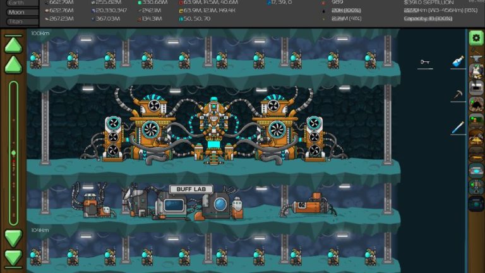Switch to the Moon tab
This screenshot has height=273, width=485.
[22, 13]
